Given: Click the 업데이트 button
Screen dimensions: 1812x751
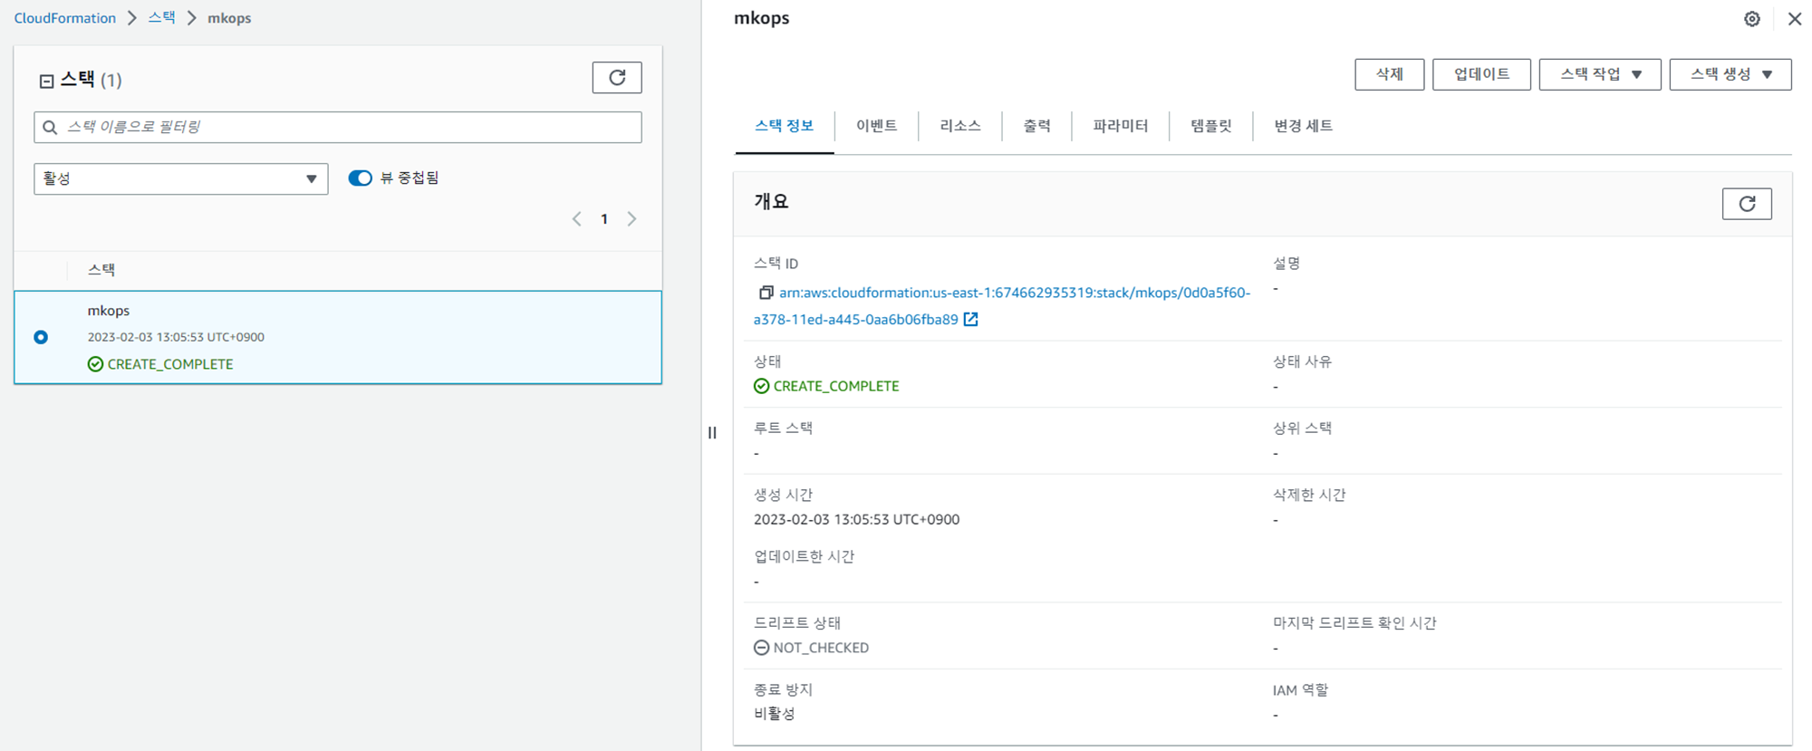Looking at the screenshot, I should point(1482,74).
